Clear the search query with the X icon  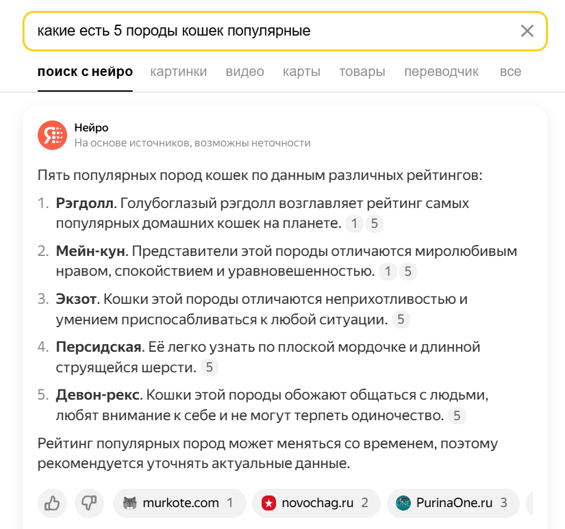527,31
